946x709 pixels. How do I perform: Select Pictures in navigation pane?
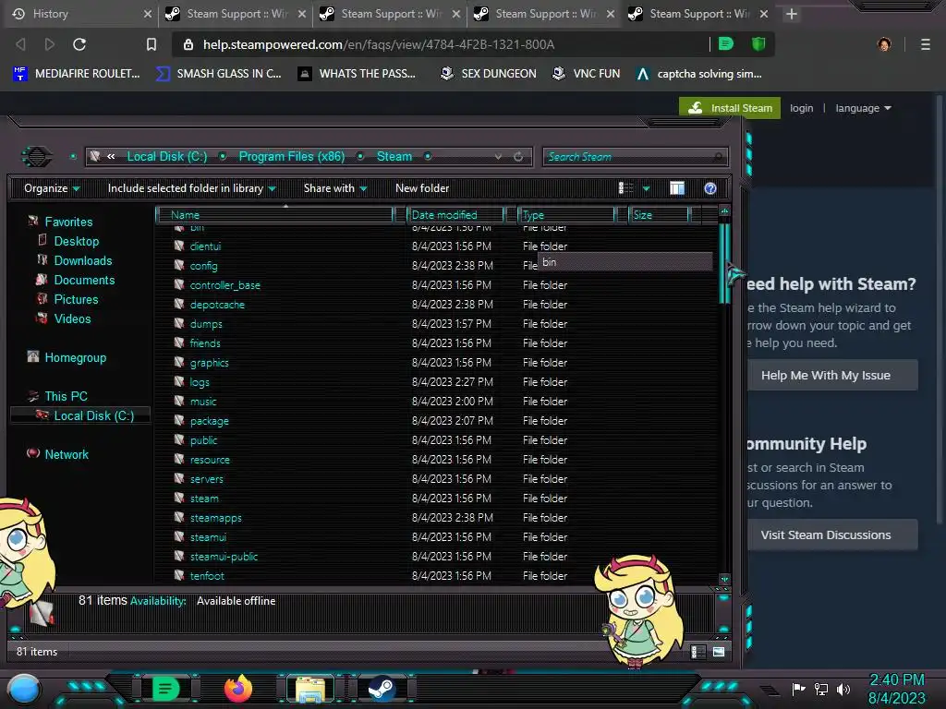click(x=76, y=299)
